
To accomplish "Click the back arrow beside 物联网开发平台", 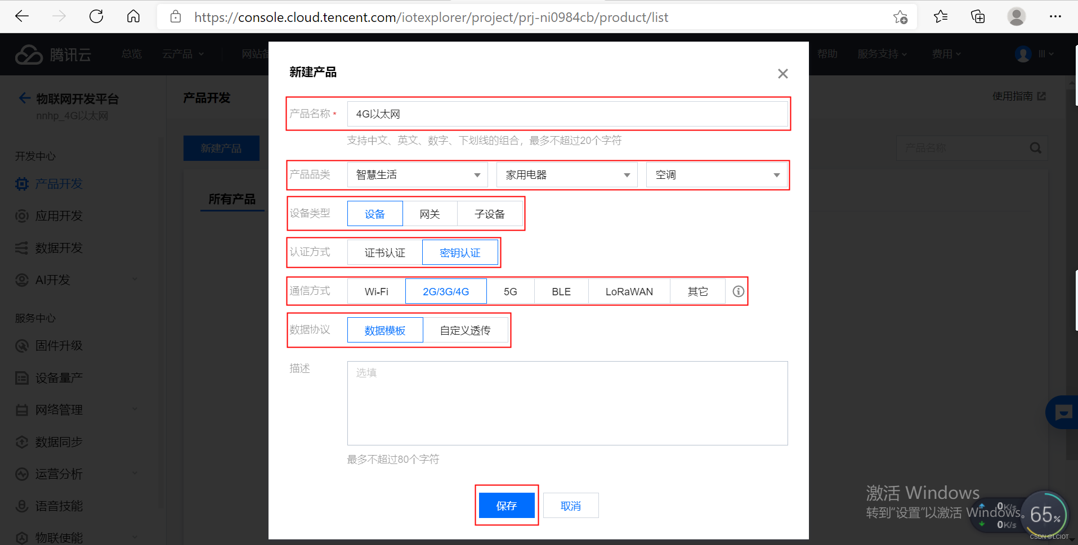I will (x=24, y=98).
